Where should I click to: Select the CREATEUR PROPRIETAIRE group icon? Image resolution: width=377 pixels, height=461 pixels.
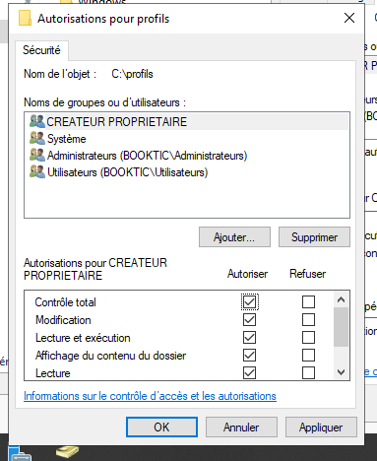coord(37,121)
